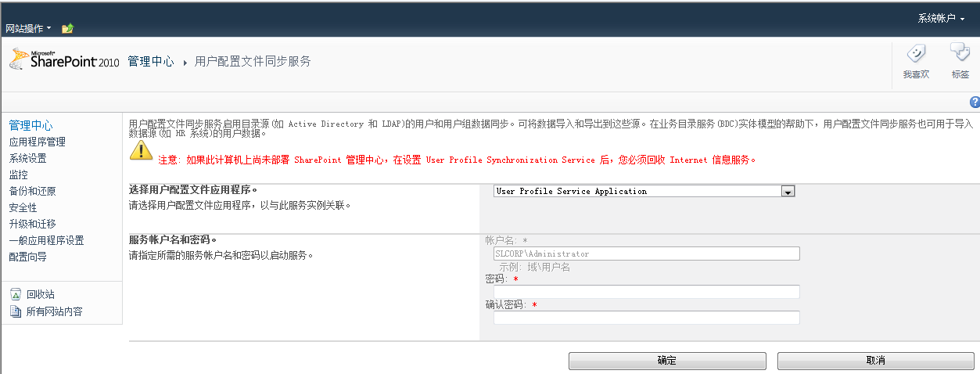Open 配置向导 in the sidebar
The image size is (980, 374).
coord(27,257)
